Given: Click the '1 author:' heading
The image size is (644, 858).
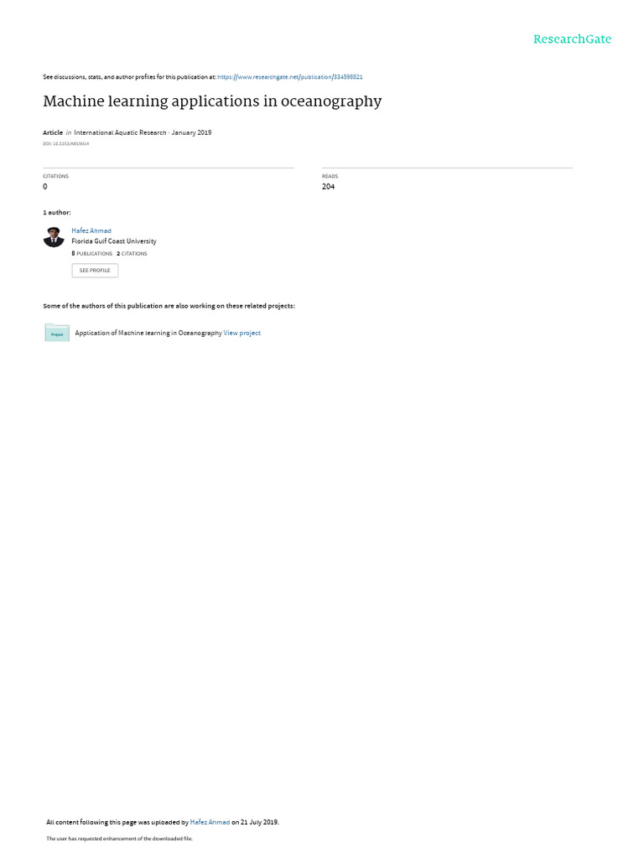Looking at the screenshot, I should (x=57, y=212).
